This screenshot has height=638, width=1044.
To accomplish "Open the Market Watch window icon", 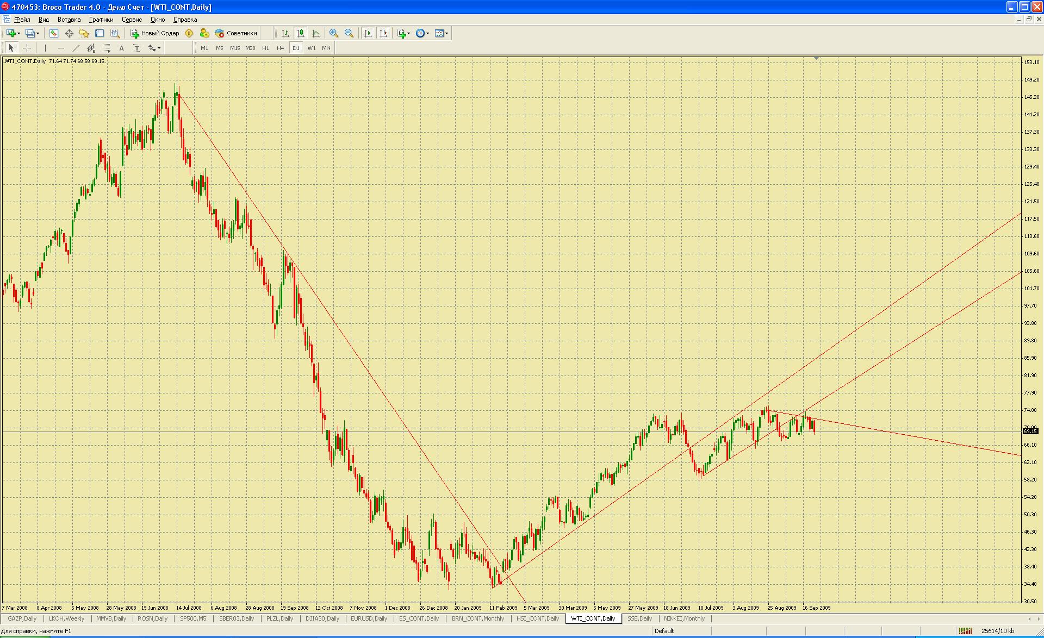I will pyautogui.click(x=54, y=33).
